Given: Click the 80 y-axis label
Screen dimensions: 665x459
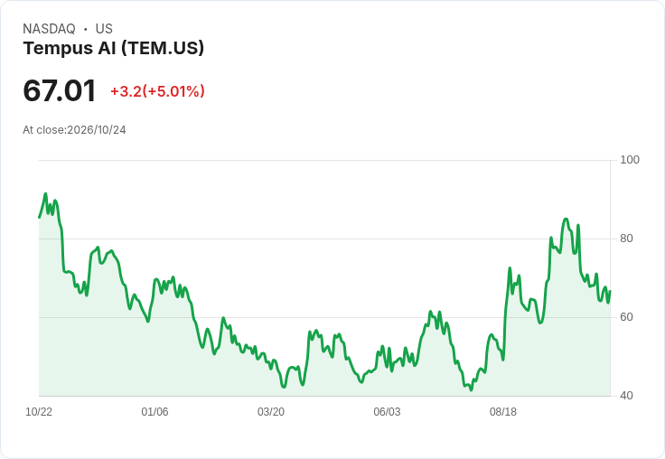Looking at the screenshot, I should pos(626,239).
